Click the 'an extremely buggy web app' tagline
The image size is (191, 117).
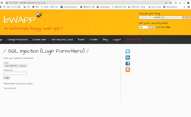coord(33,28)
